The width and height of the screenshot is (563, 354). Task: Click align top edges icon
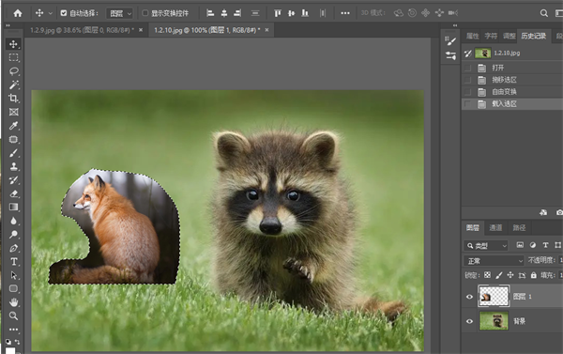click(278, 13)
